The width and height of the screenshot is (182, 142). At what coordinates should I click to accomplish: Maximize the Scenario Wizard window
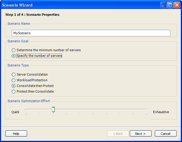170,5
